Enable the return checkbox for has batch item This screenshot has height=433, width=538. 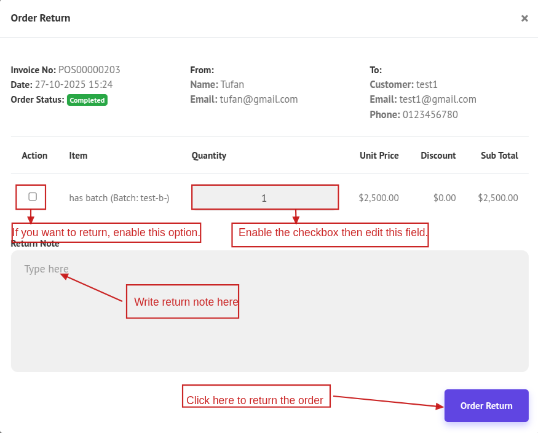click(33, 197)
